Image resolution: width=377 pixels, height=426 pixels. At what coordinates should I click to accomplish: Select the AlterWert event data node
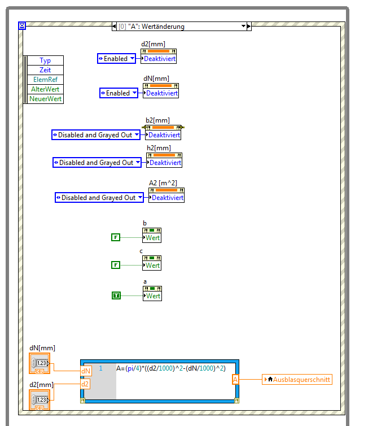point(45,89)
